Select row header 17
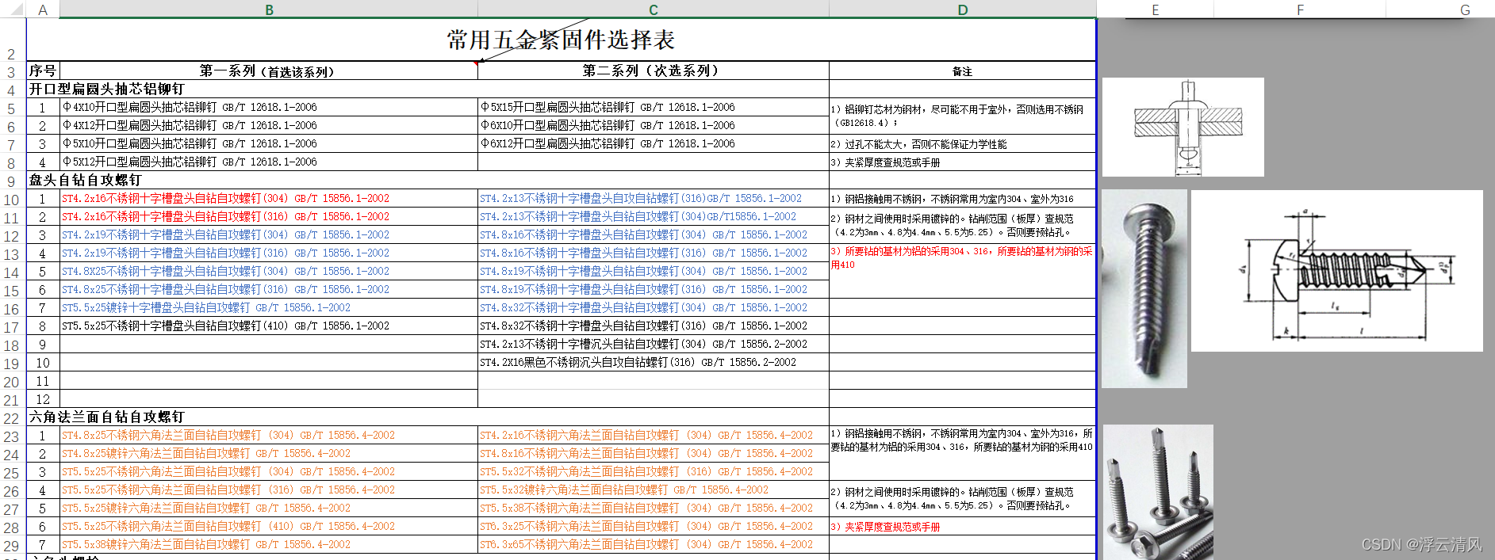1495x560 pixels. pyautogui.click(x=11, y=327)
